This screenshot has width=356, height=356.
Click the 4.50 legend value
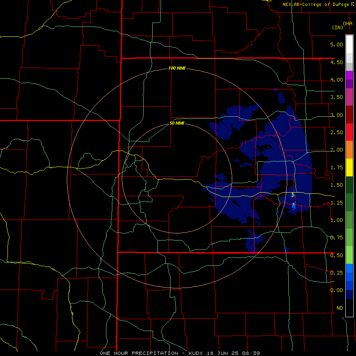pos(337,62)
